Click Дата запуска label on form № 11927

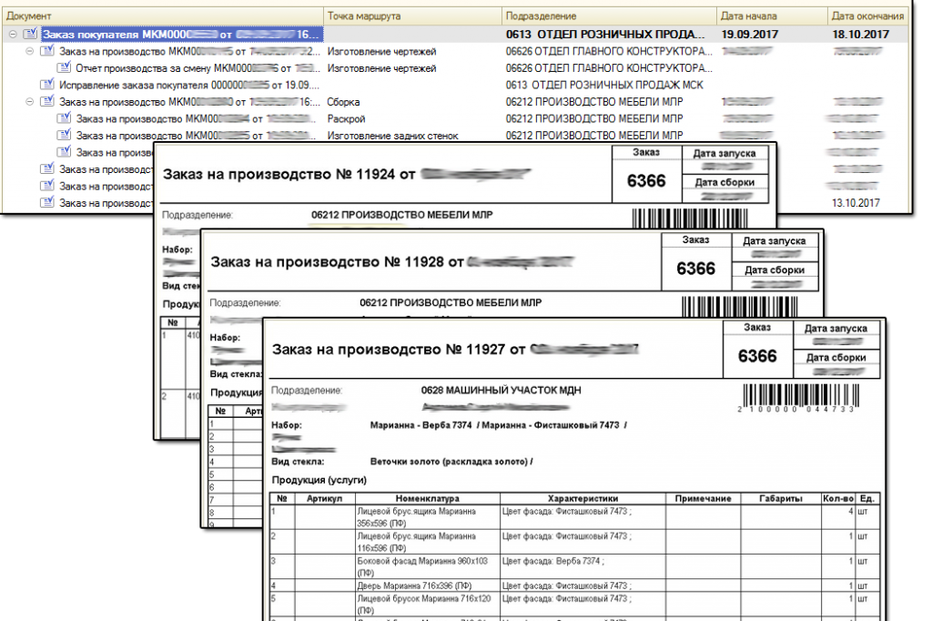[836, 329]
